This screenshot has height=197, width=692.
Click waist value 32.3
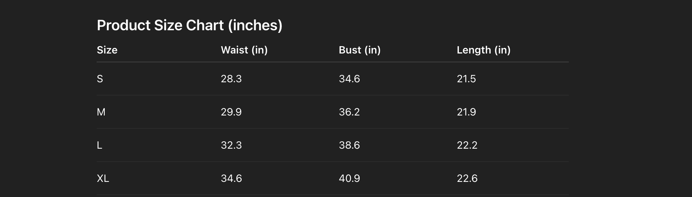click(x=231, y=145)
